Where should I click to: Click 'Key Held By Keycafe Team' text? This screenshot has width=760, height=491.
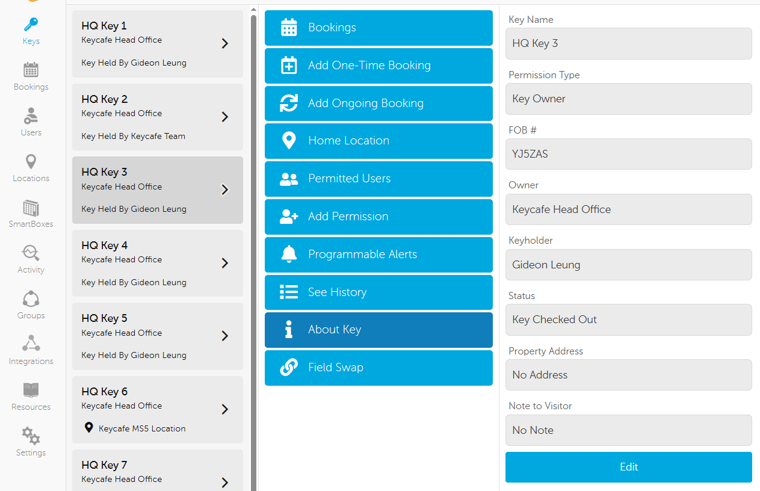point(133,136)
